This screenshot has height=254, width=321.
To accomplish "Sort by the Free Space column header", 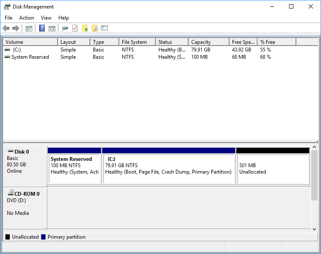I will coord(244,42).
